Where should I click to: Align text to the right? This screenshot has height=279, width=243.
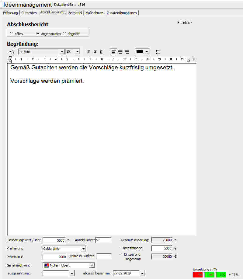point(127,52)
